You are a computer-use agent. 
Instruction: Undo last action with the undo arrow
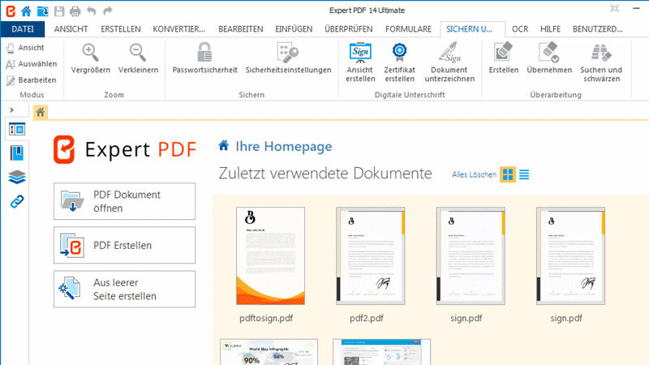coord(92,11)
